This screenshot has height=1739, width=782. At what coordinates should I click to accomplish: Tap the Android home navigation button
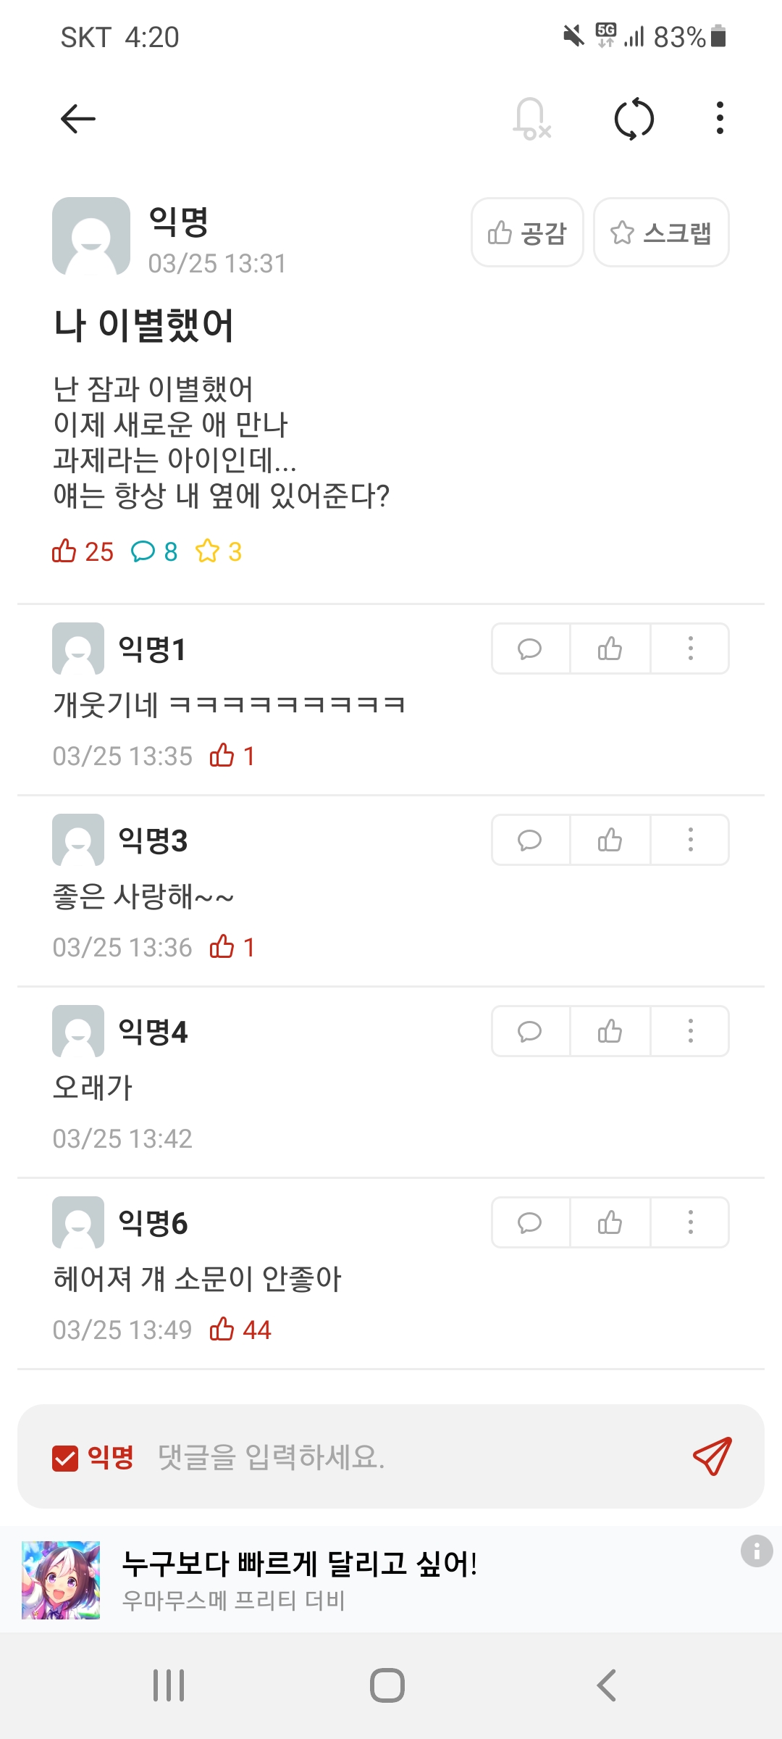[x=387, y=1685]
